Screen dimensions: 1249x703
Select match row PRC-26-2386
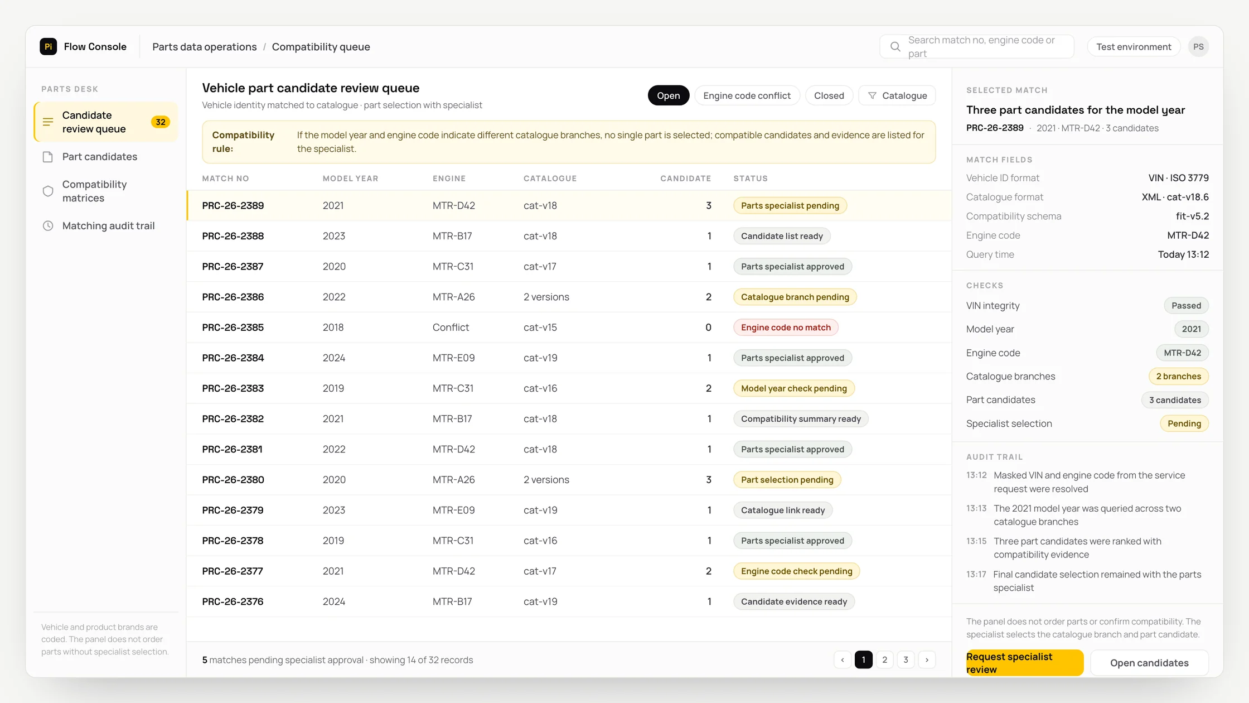click(569, 297)
